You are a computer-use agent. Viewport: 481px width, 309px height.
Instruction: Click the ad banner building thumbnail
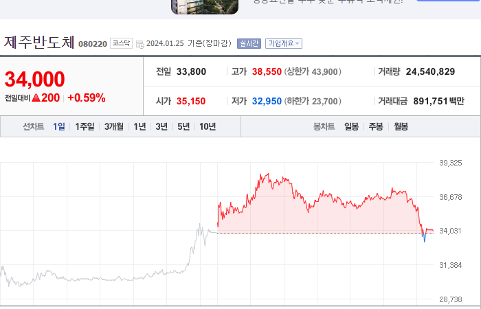(x=205, y=7)
